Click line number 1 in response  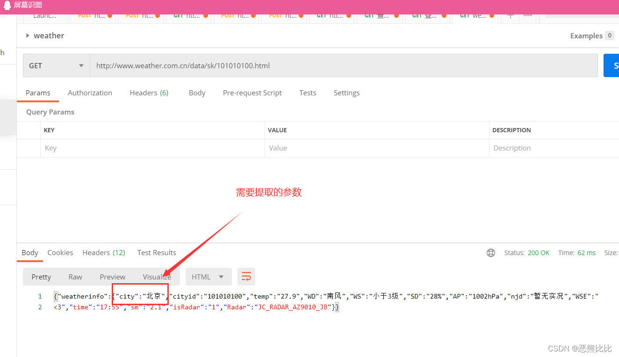click(40, 296)
